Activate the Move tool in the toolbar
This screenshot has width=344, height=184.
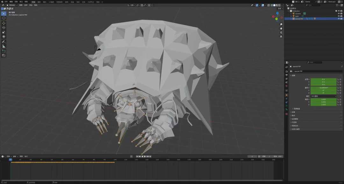click(x=4, y=23)
